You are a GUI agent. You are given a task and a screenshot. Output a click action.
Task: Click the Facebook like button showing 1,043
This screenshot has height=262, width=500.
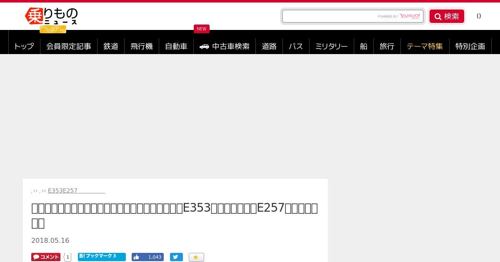point(147,257)
